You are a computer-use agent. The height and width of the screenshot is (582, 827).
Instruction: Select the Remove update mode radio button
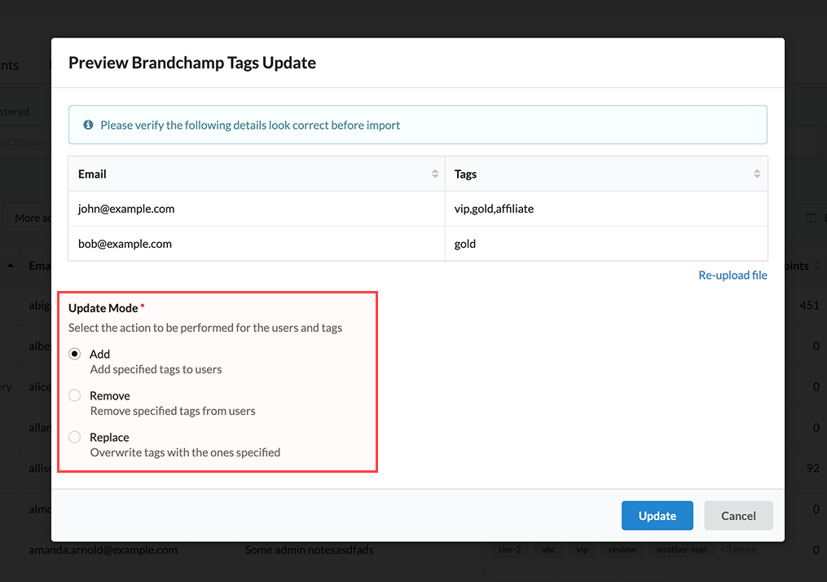(x=74, y=395)
